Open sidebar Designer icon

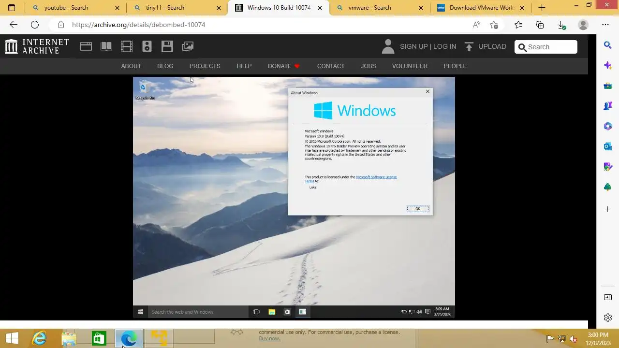pos(608,167)
